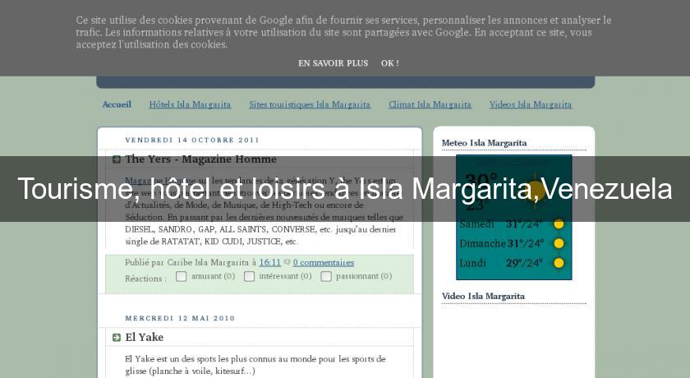Screen dimensions: 690x378
Task: Check the amusant reaction box
Action: pos(181,276)
